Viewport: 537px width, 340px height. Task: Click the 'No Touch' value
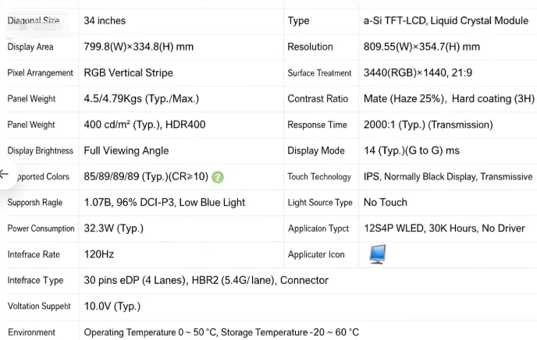(x=386, y=203)
